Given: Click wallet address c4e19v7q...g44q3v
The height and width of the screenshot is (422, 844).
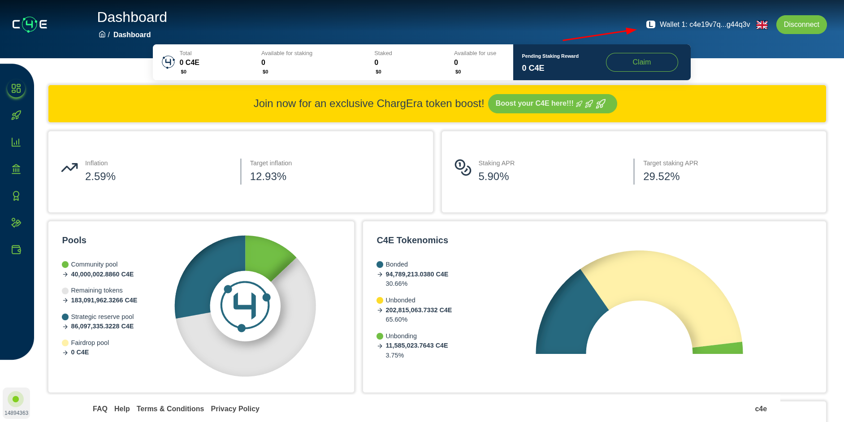Looking at the screenshot, I should [x=719, y=25].
